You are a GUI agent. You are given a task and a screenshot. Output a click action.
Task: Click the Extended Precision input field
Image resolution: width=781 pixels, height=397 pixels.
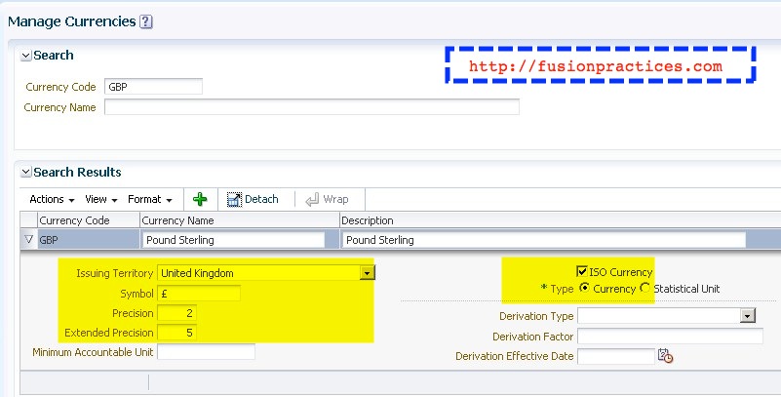pos(176,333)
